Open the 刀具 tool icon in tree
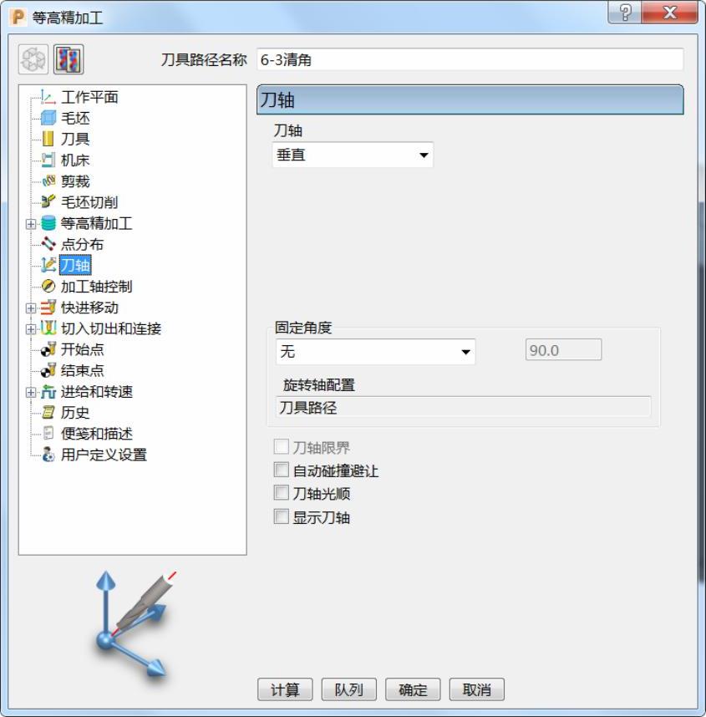 click(48, 139)
